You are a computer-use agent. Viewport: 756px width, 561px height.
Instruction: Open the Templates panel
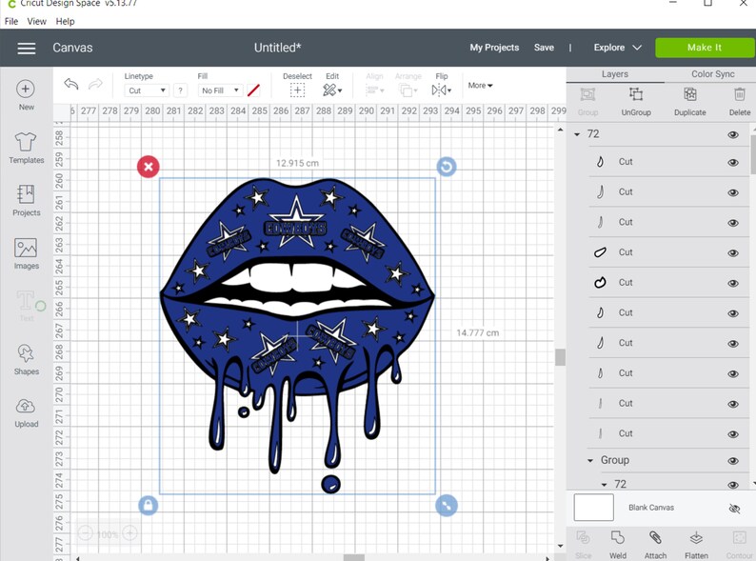pos(26,148)
